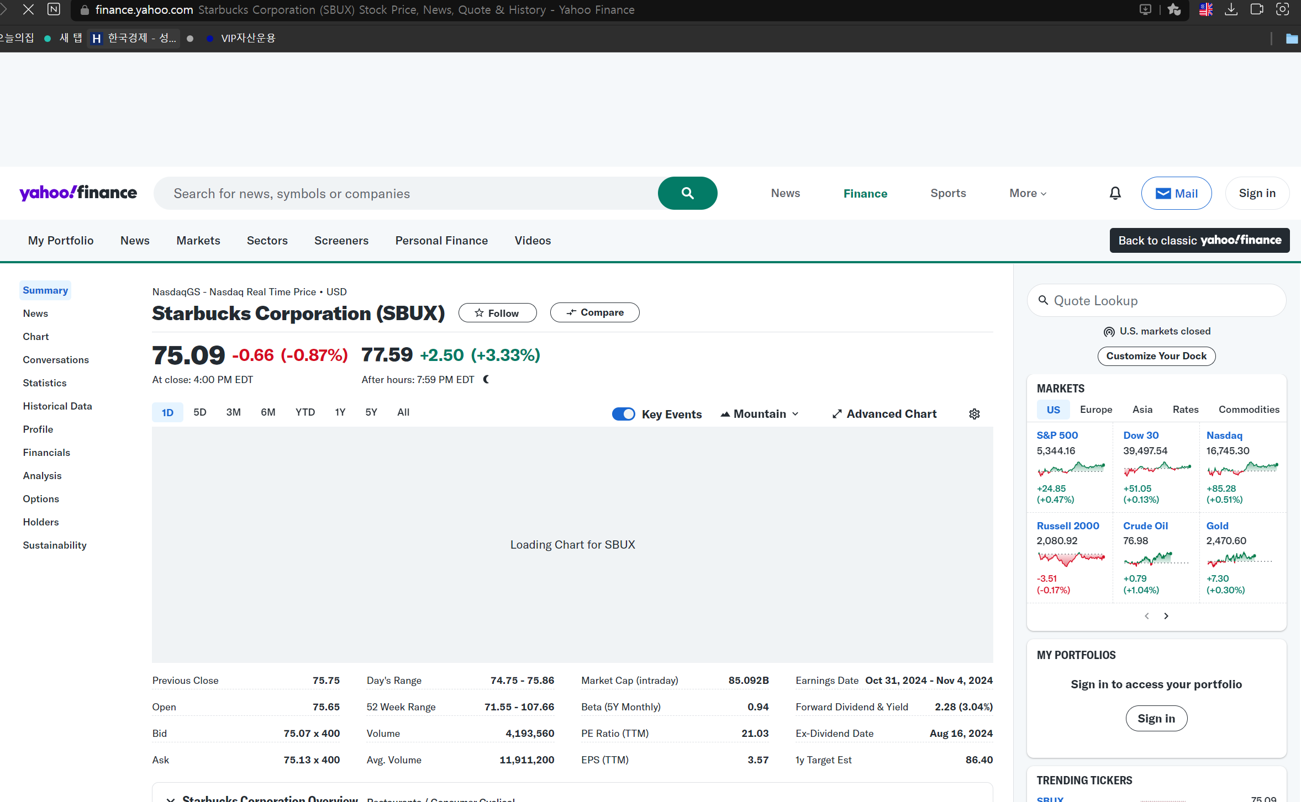Click Back to classic Yahoo Finance button
Image resolution: width=1301 pixels, height=802 pixels.
point(1199,241)
